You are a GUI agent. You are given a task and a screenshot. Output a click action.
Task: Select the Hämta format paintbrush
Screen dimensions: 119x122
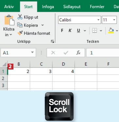[x=20, y=33]
